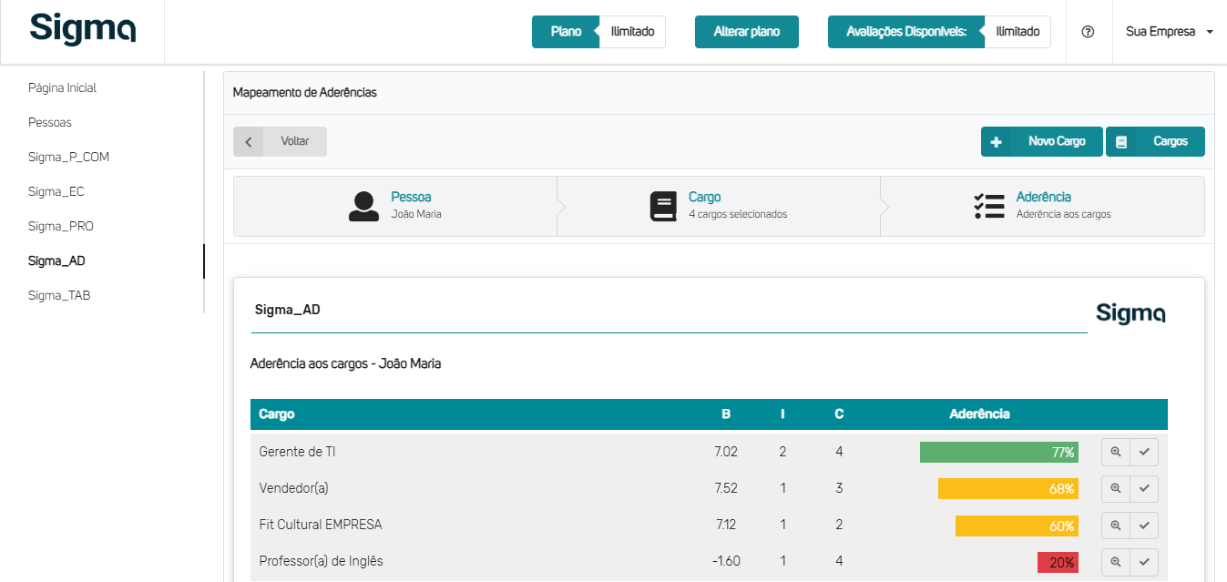Image resolution: width=1227 pixels, height=582 pixels.
Task: Click the Pessoa step person icon
Action: (363, 206)
